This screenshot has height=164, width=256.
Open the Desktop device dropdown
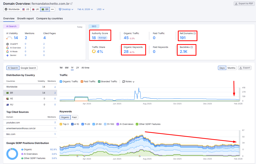[66, 9]
